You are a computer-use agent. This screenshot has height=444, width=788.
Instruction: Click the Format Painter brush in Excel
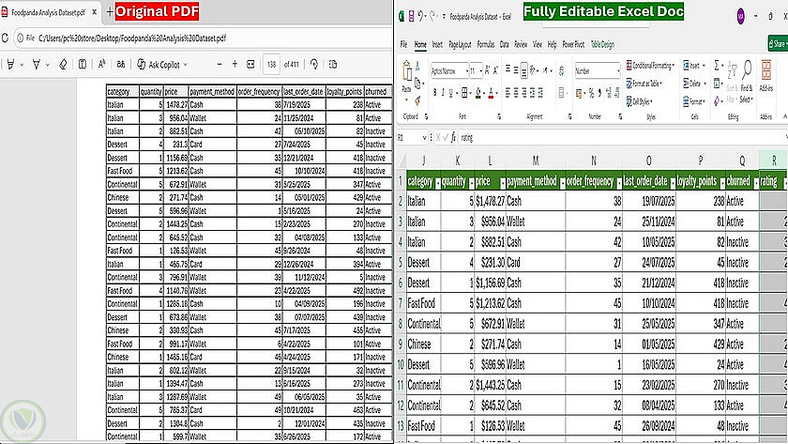pos(417,101)
